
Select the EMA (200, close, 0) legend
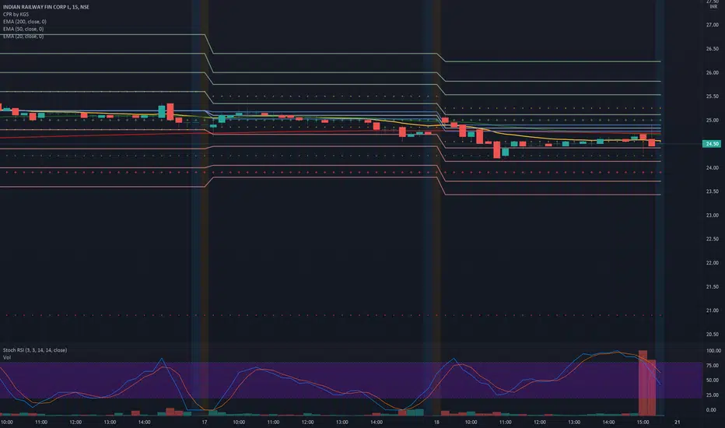pos(25,22)
